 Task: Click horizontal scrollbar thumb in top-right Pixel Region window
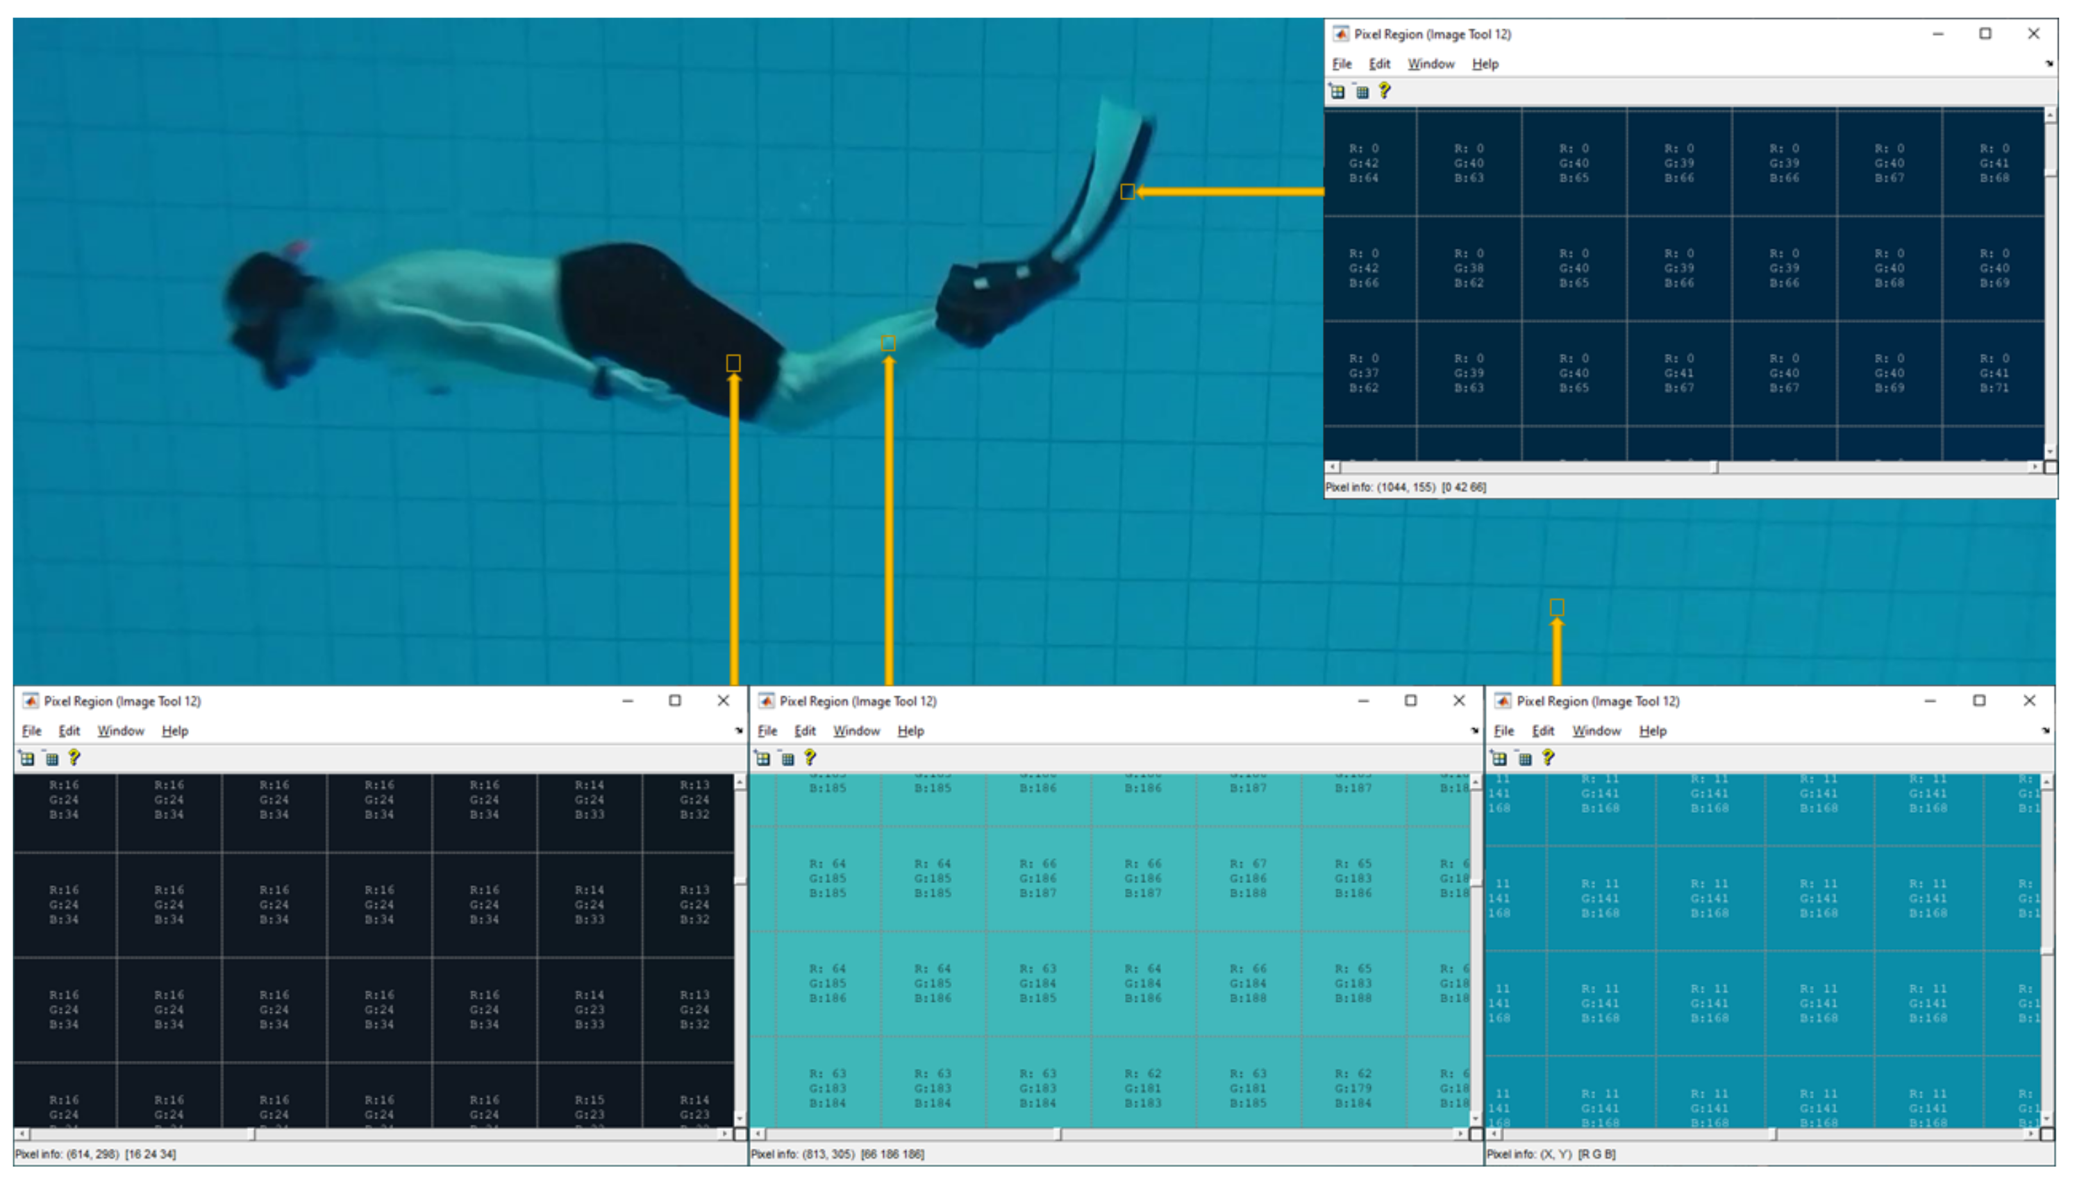point(1528,467)
